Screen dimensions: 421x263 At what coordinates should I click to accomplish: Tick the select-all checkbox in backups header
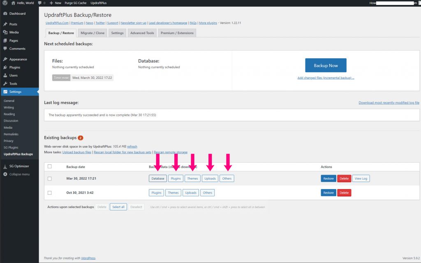coord(49,166)
